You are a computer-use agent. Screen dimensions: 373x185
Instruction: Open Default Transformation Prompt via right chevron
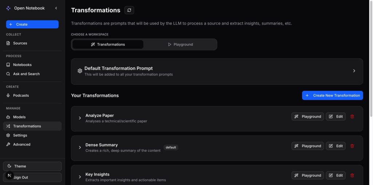354,71
